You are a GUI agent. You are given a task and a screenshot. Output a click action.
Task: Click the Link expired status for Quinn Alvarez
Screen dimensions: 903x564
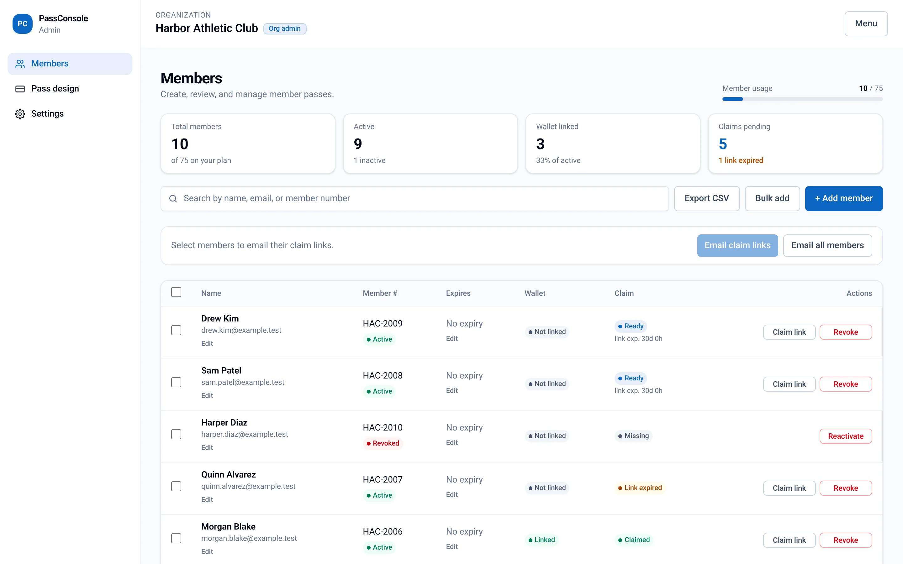point(640,488)
